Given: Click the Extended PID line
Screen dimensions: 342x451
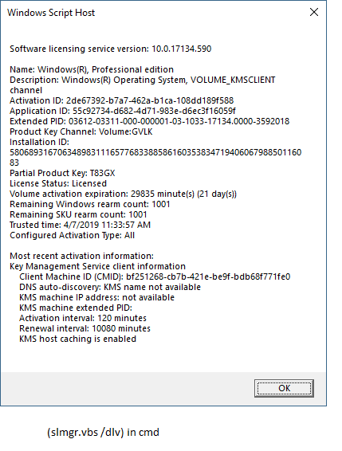Looking at the screenshot, I should coord(149,121).
